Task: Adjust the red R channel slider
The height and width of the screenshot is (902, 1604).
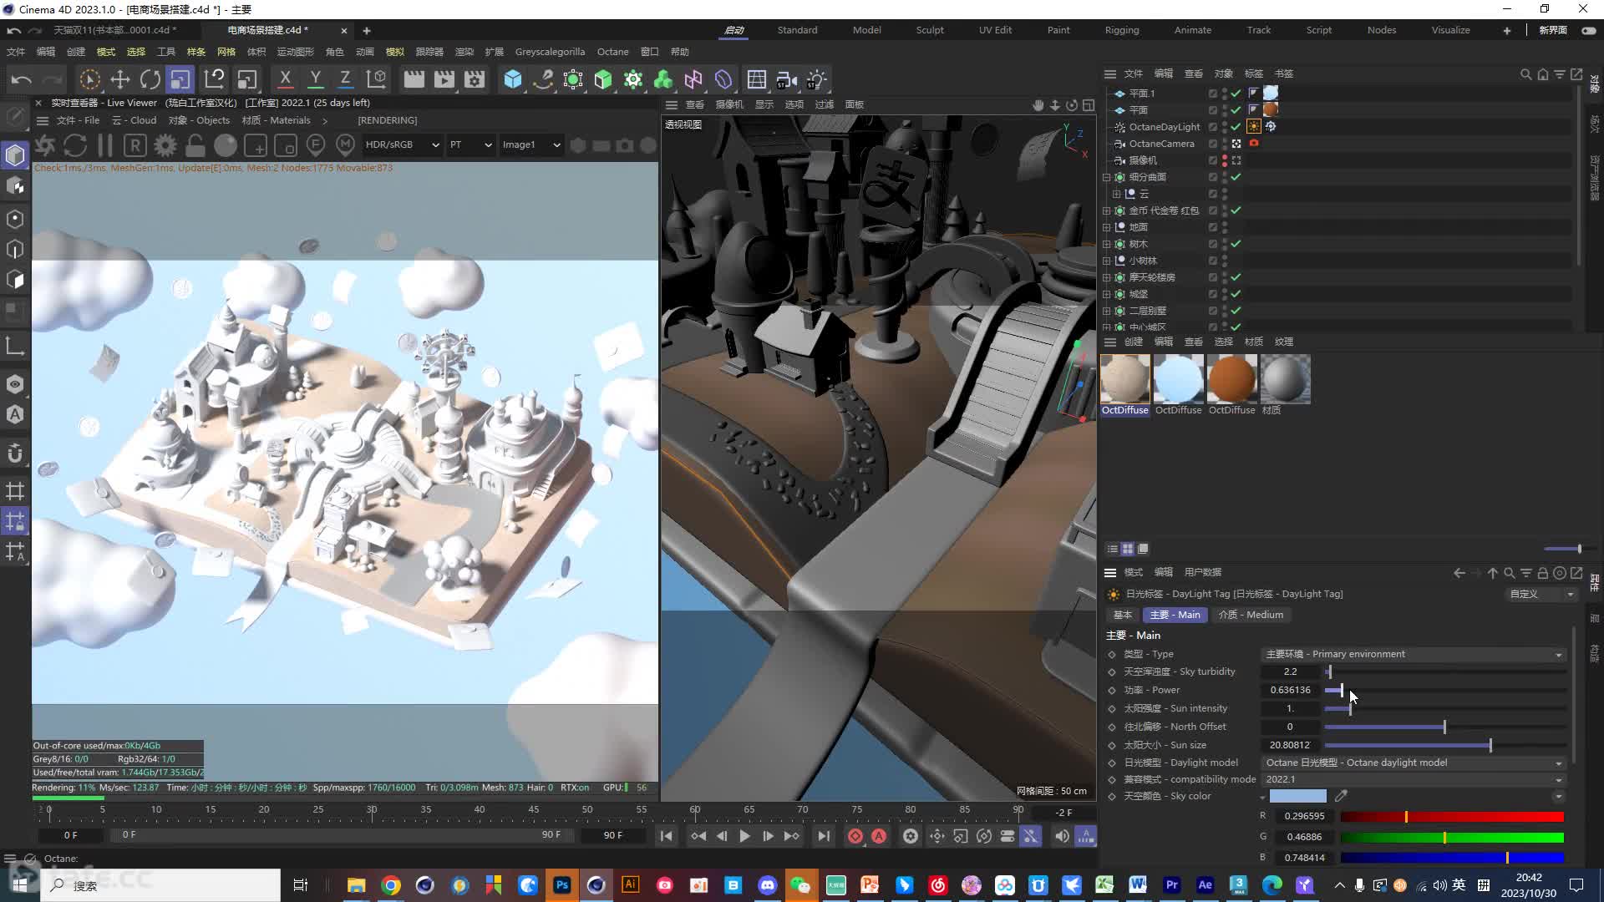Action: coord(1452,817)
